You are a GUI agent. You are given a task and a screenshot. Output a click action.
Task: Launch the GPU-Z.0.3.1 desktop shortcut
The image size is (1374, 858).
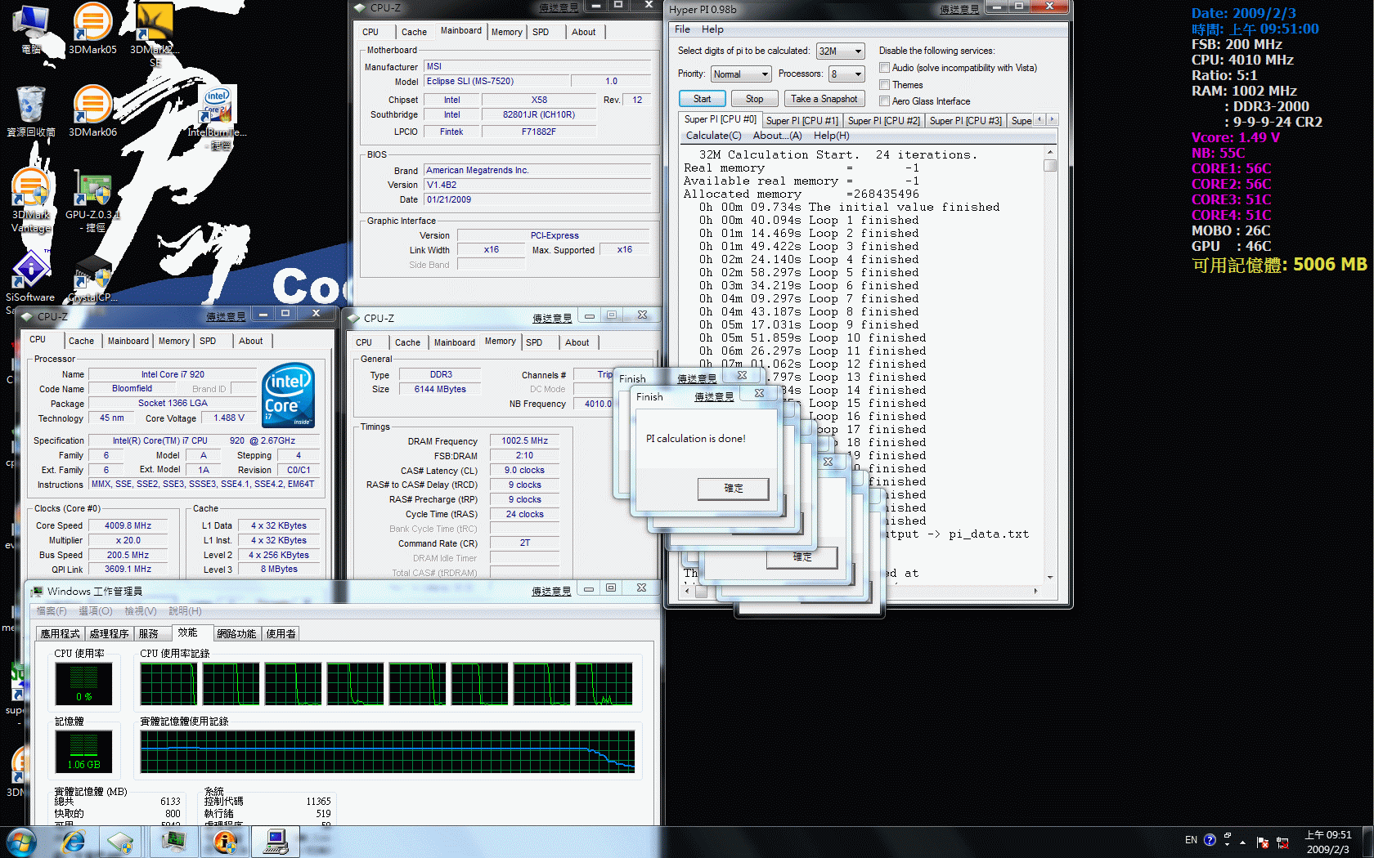[92, 200]
